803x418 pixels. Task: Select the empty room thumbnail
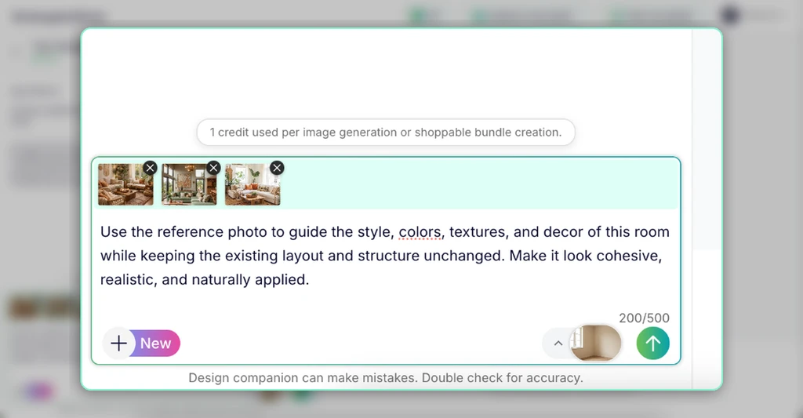pos(596,343)
